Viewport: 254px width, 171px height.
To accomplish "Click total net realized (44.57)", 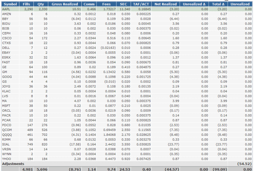I will pyautogui.click(x=172, y=169).
